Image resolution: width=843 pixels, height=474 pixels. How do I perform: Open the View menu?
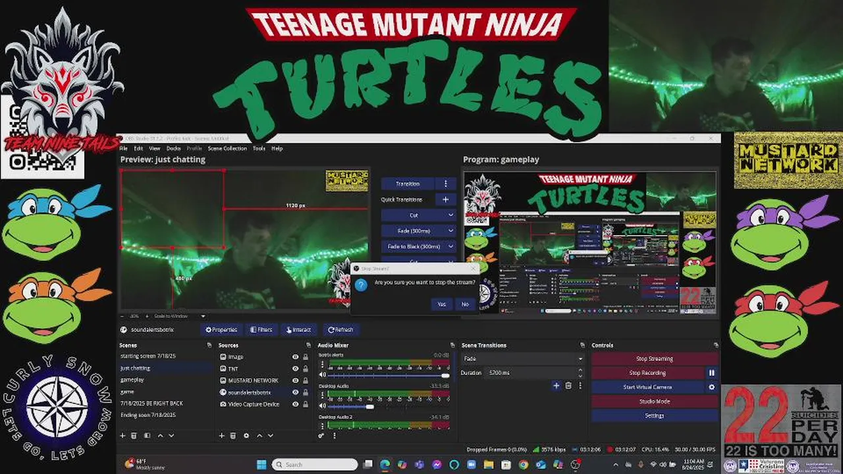[155, 148]
